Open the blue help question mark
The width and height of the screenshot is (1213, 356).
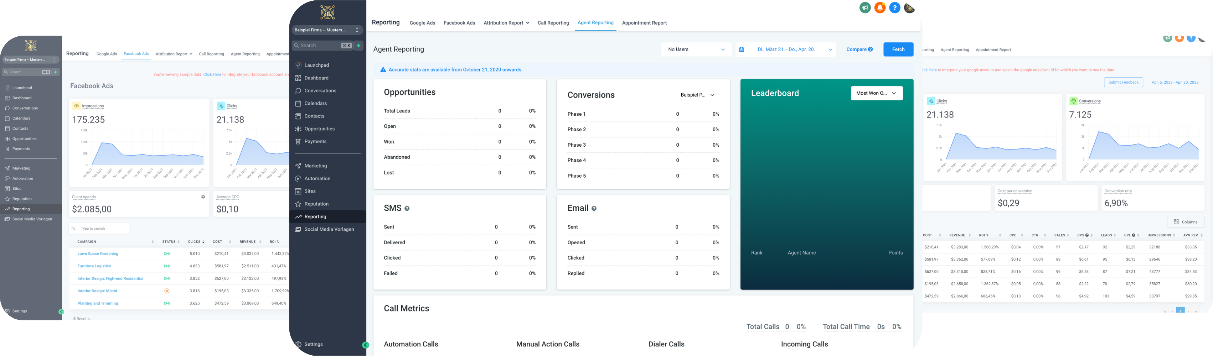[895, 7]
